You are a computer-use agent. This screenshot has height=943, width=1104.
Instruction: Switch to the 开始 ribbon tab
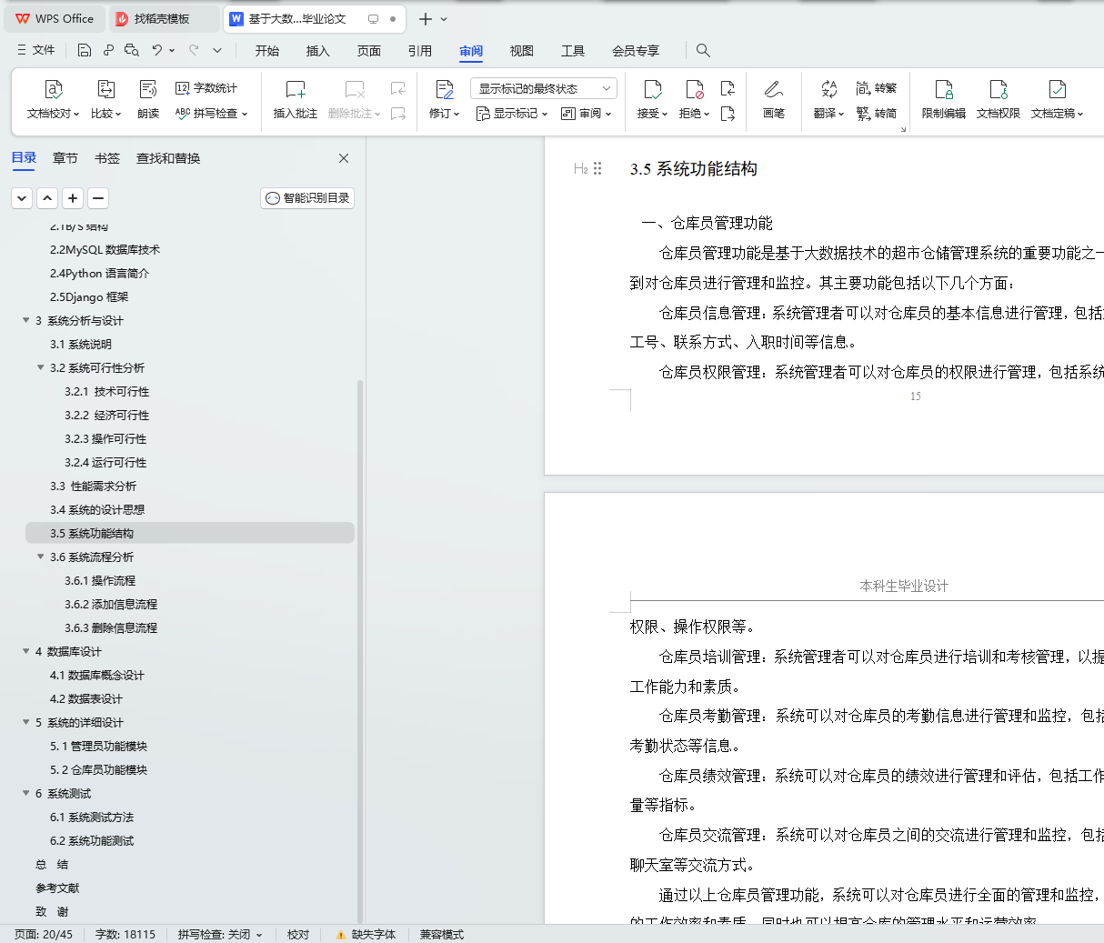(x=267, y=51)
